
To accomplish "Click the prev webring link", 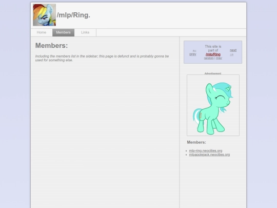I will (x=193, y=52).
